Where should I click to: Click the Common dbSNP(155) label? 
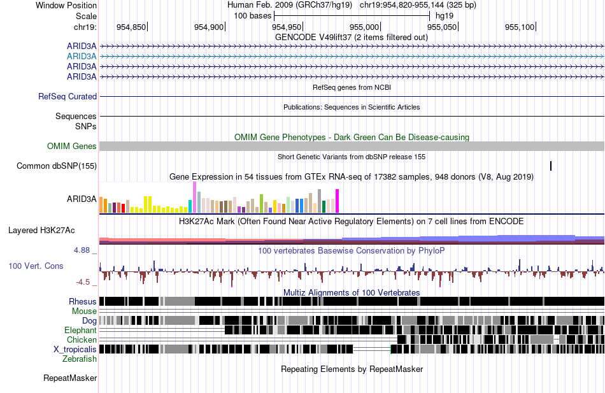tap(56, 166)
